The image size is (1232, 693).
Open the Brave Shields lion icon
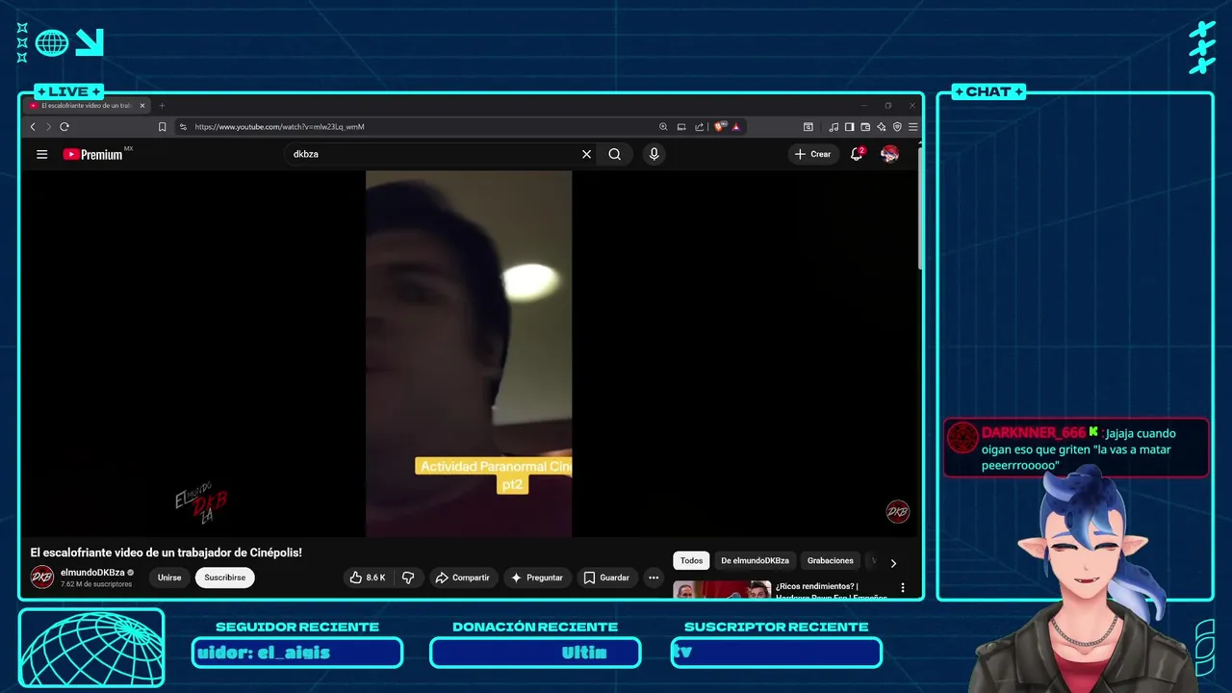click(x=720, y=126)
